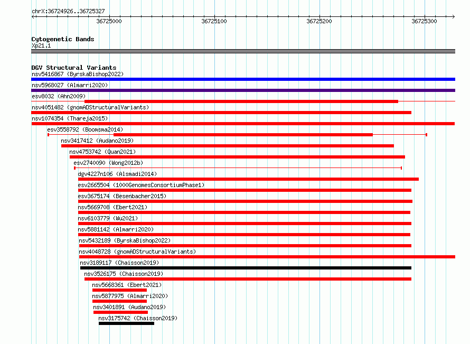The image size is (470, 344).
Task: Click the purple nsv5968027 variant bar
Action: click(243, 90)
